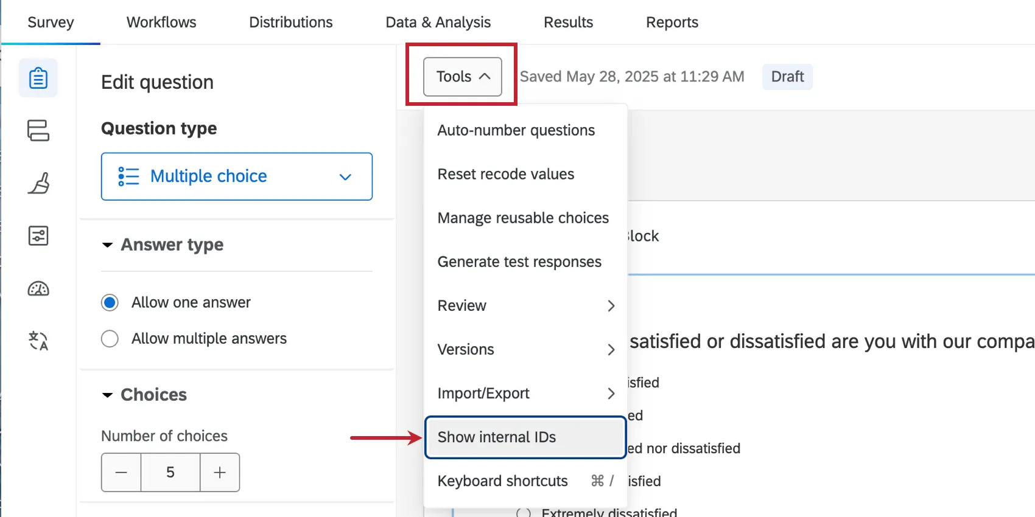Open the Survey flow sidebar icon
Viewport: 1035px width, 517px height.
[x=38, y=130]
